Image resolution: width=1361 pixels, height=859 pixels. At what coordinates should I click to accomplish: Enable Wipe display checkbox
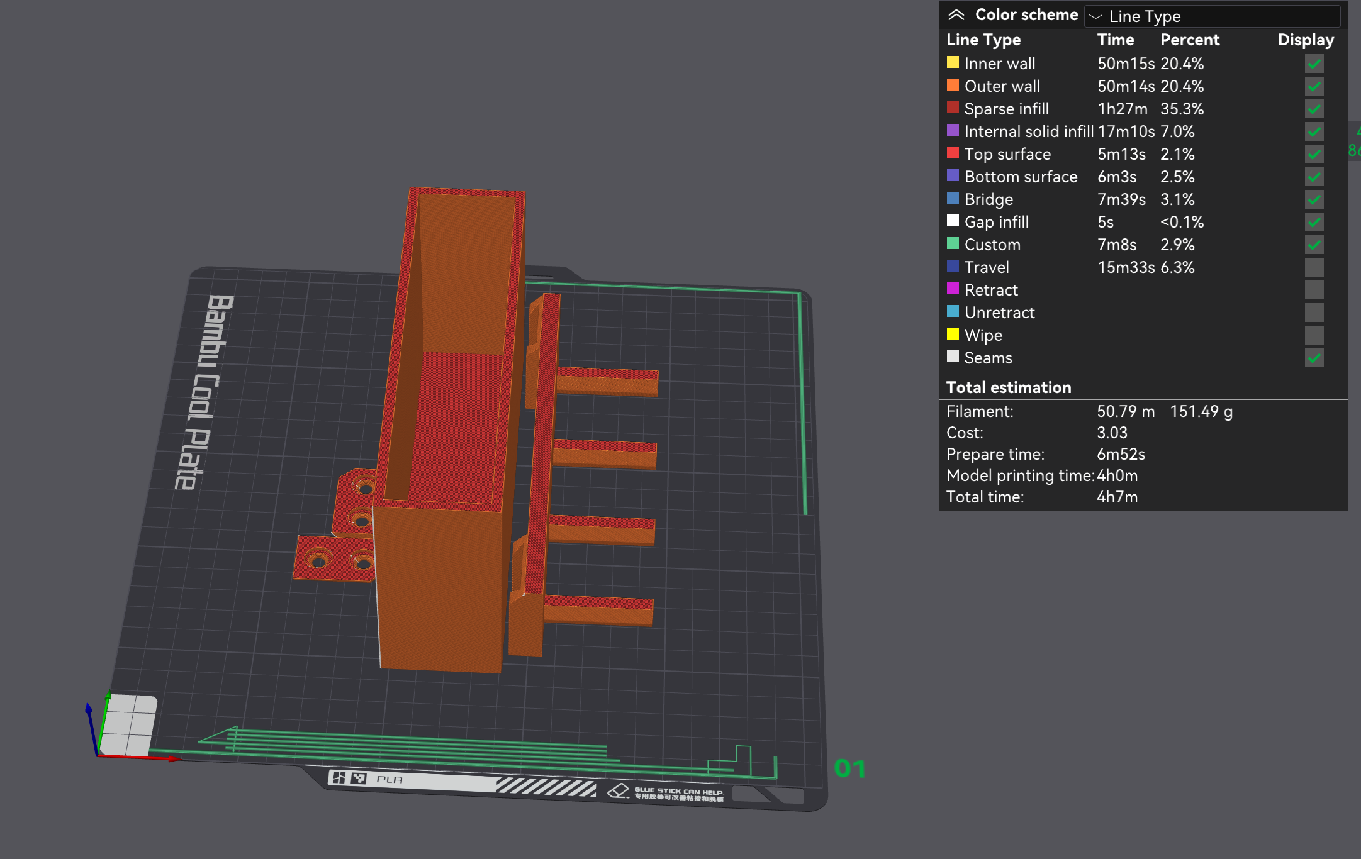pyautogui.click(x=1314, y=335)
